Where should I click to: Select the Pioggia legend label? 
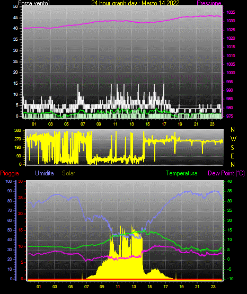click(x=10, y=173)
